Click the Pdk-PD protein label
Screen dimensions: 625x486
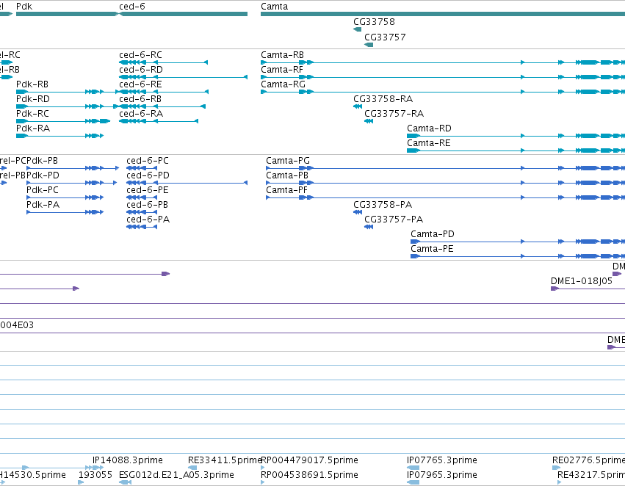[x=43, y=175]
